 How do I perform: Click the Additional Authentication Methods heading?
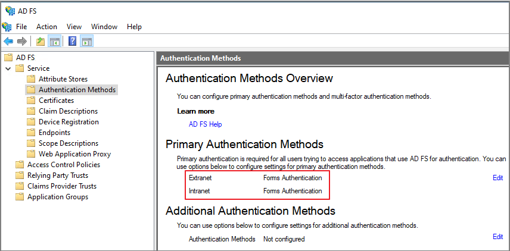coord(250,211)
